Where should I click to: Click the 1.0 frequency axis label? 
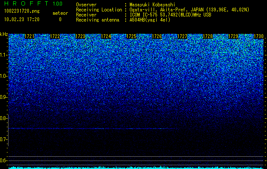3,76
